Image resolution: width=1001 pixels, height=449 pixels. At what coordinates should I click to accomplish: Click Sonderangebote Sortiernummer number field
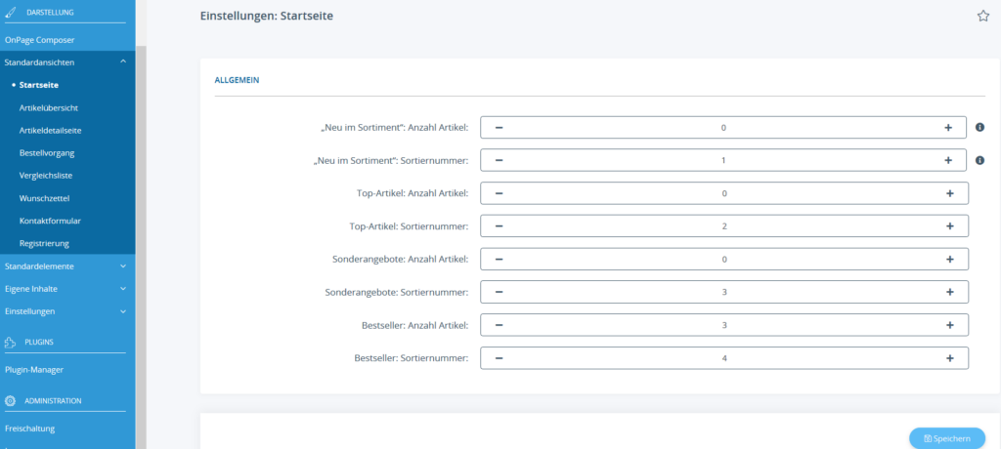click(724, 292)
